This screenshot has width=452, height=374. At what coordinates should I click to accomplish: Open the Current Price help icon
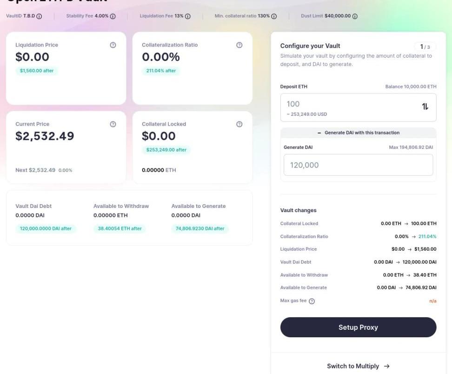point(113,124)
